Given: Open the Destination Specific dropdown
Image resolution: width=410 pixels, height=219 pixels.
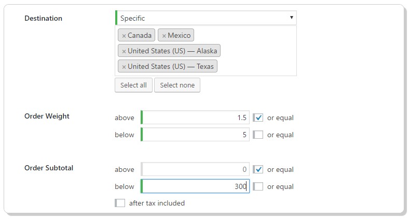Looking at the screenshot, I should click(x=206, y=18).
